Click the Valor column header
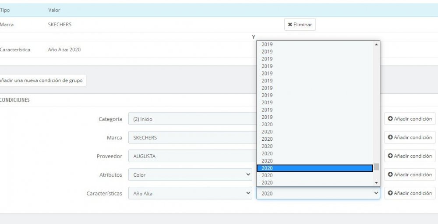 [54, 10]
